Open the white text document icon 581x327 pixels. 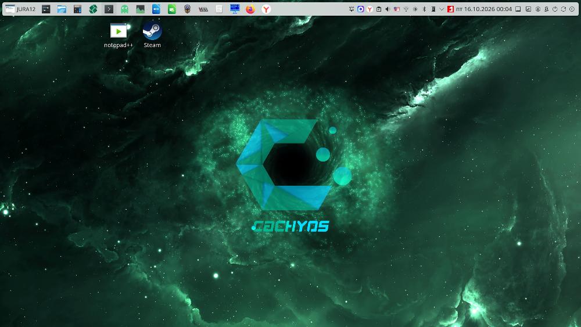[x=219, y=9]
